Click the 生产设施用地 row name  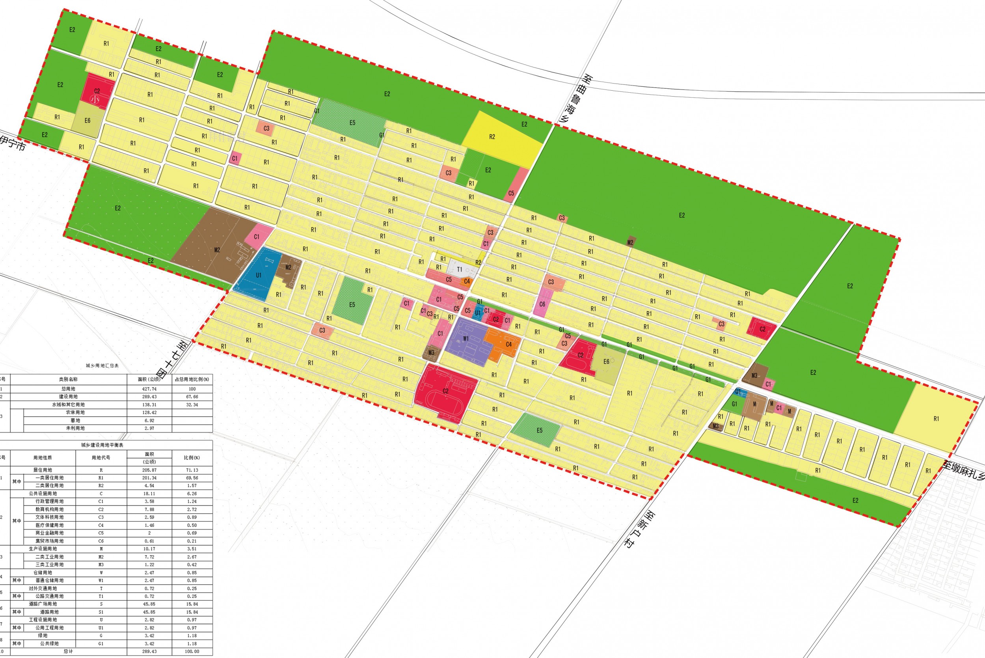tap(43, 548)
